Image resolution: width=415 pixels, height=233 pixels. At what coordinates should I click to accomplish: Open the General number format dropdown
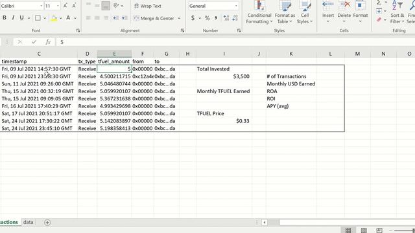[x=236, y=6]
